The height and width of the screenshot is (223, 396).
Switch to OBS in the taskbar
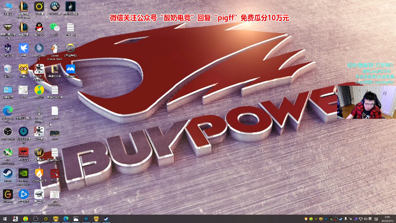pyautogui.click(x=36, y=219)
